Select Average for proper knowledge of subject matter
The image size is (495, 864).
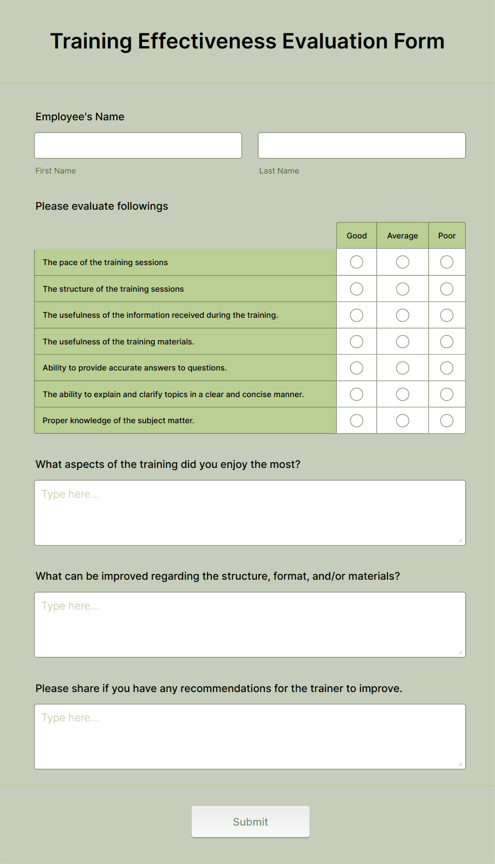coord(402,420)
